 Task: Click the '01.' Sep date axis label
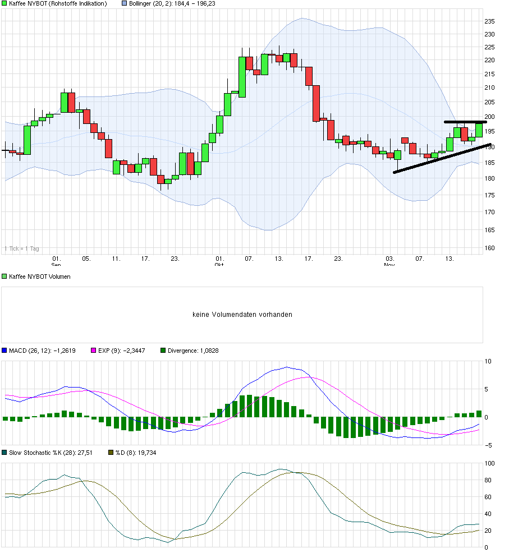click(57, 259)
